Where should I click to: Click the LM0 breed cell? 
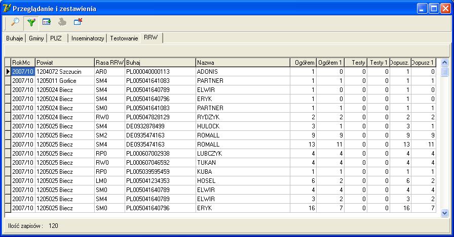tap(110, 181)
